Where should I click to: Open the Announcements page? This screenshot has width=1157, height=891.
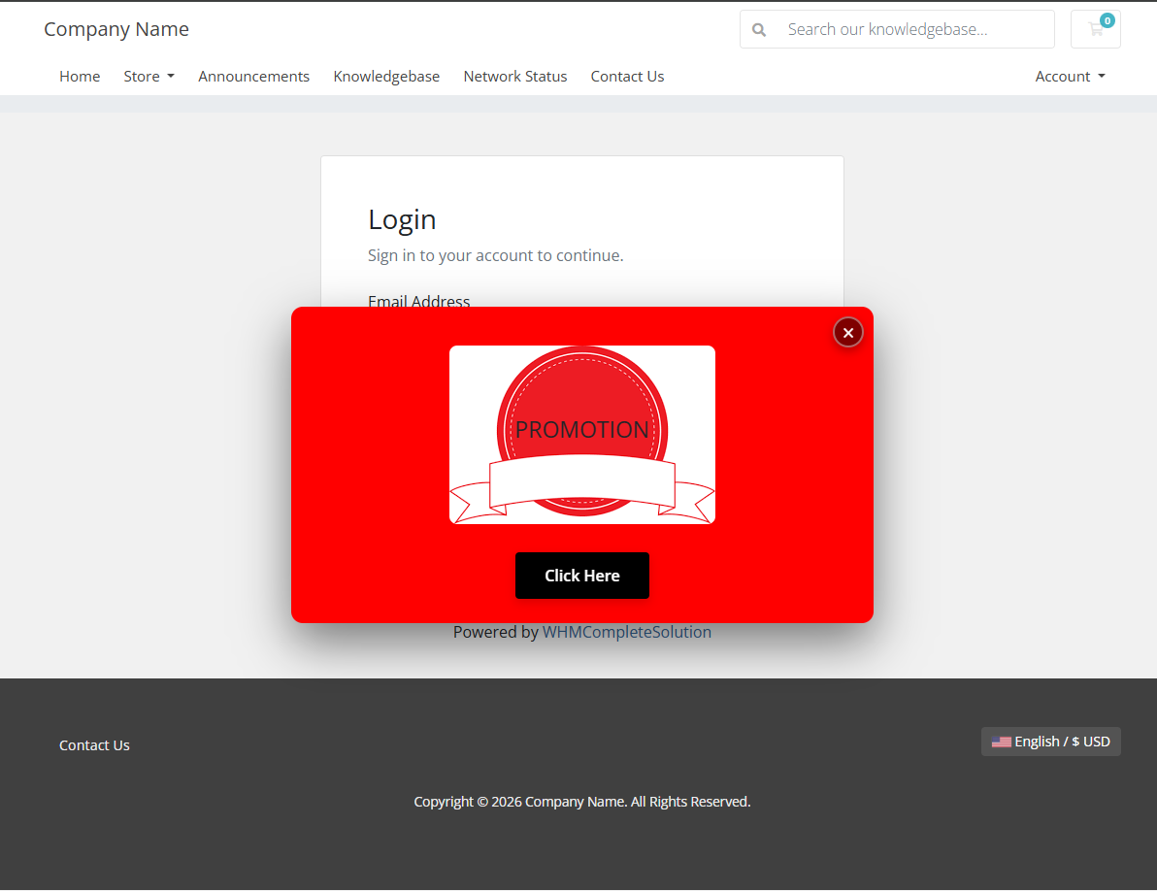click(253, 77)
